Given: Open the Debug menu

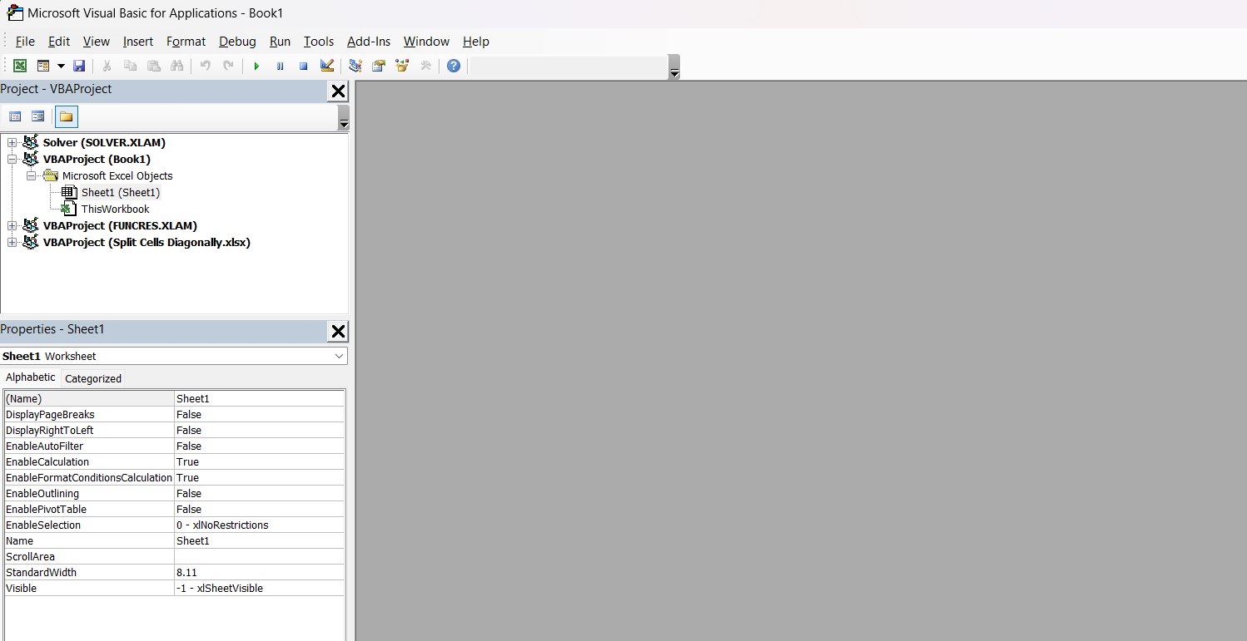Looking at the screenshot, I should coord(238,42).
